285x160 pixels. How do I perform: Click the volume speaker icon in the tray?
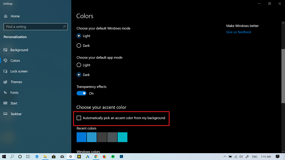coord(241,157)
